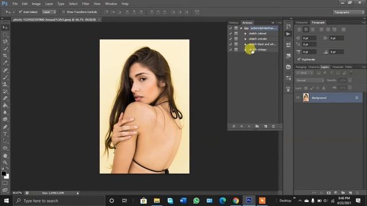Select the Horizontal Type tool
The width and height of the screenshot is (367, 206).
point(5,134)
